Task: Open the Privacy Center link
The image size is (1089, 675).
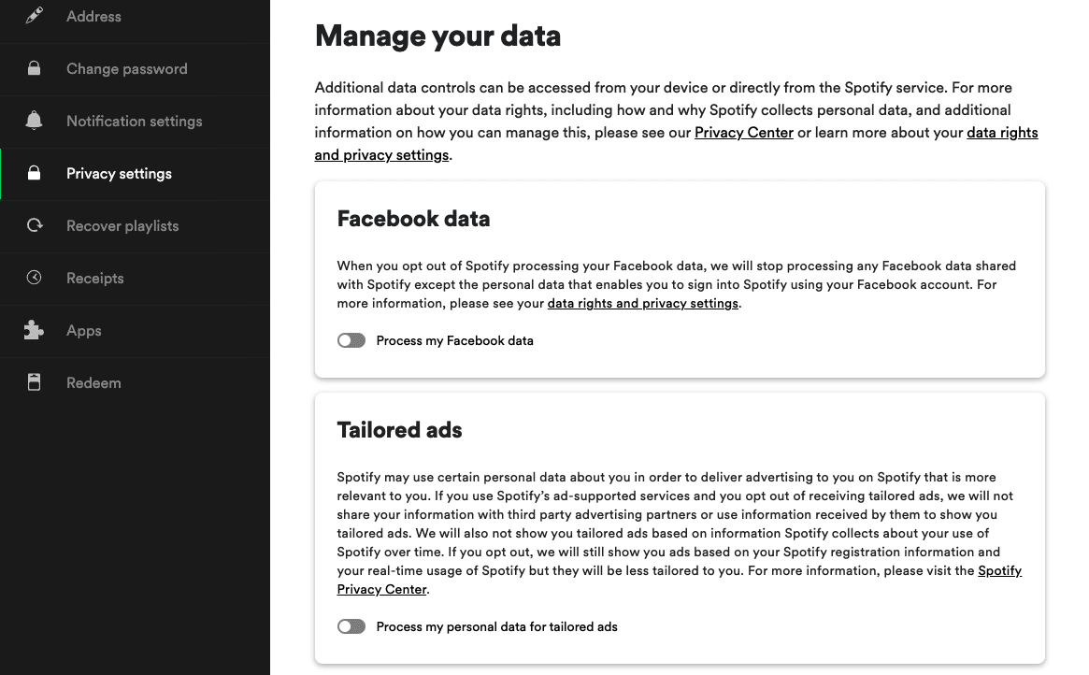Action: coord(743,132)
